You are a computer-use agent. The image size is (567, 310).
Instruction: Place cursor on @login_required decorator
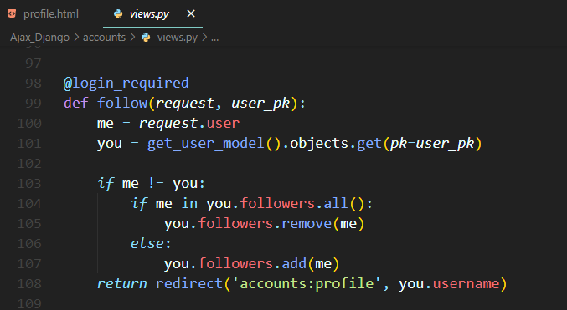(126, 84)
